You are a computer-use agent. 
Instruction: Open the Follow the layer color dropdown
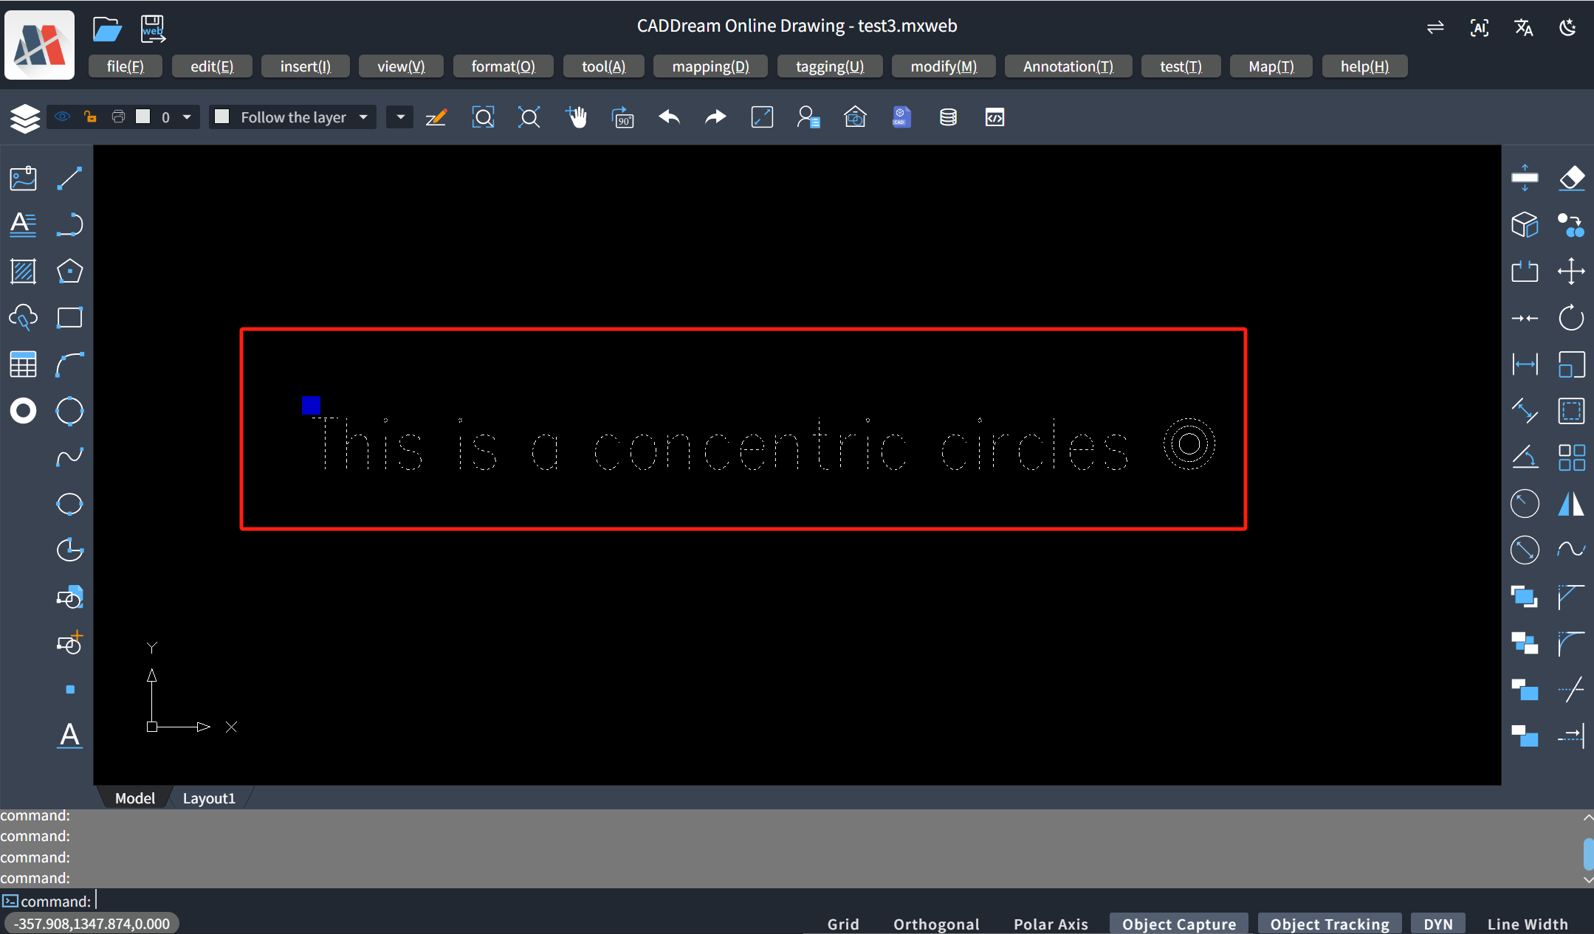tap(363, 117)
